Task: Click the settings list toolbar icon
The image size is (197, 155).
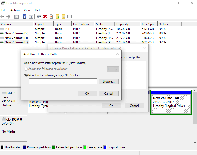Action: pos(69,16)
